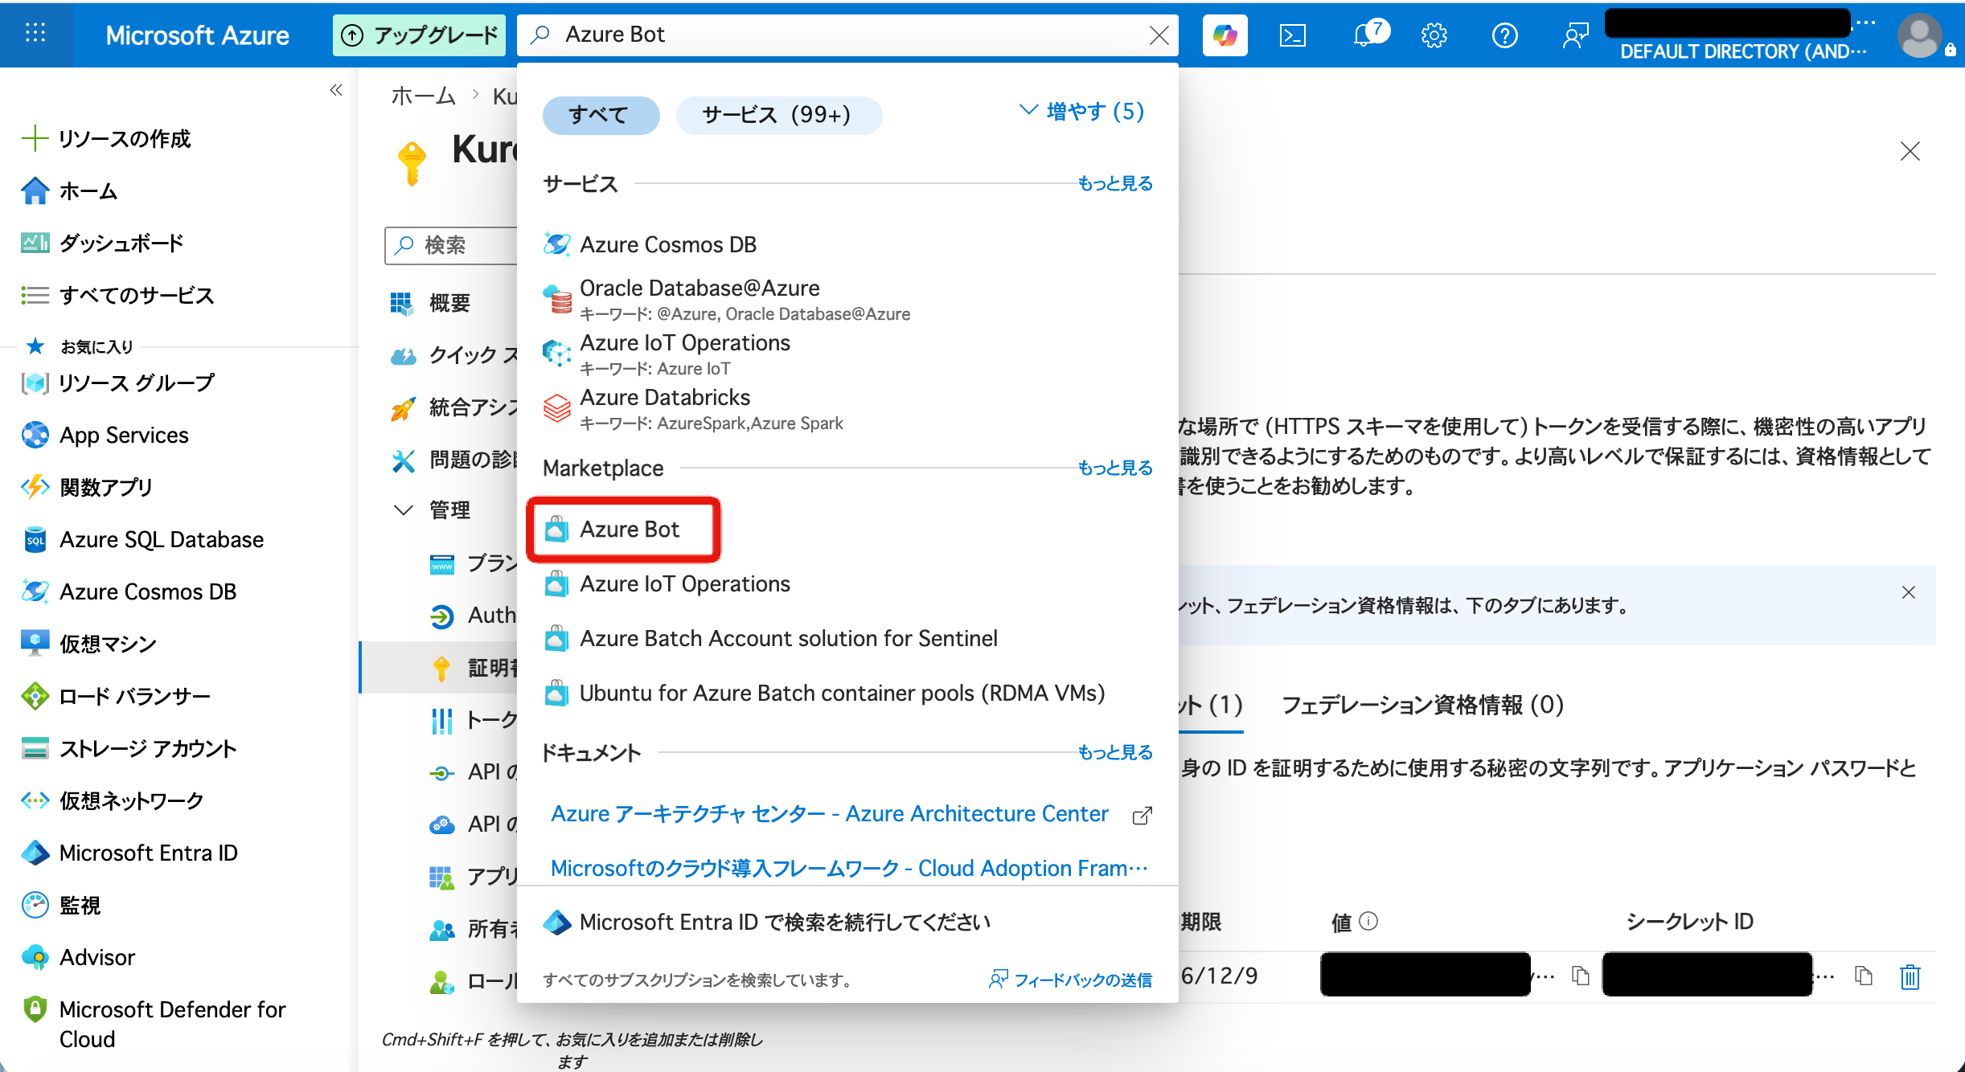Open App Services in favorites

(x=105, y=435)
